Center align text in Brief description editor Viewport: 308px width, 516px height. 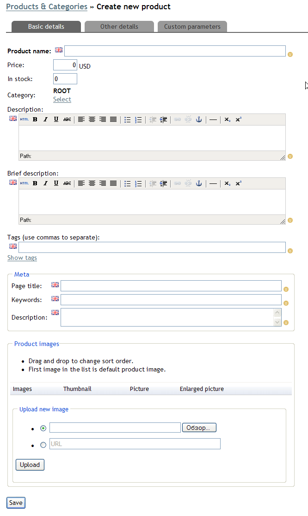point(92,183)
